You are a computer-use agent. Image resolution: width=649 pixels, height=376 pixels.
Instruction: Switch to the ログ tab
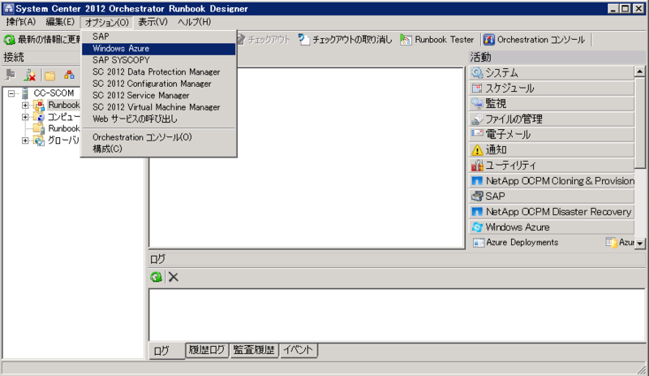(x=166, y=351)
